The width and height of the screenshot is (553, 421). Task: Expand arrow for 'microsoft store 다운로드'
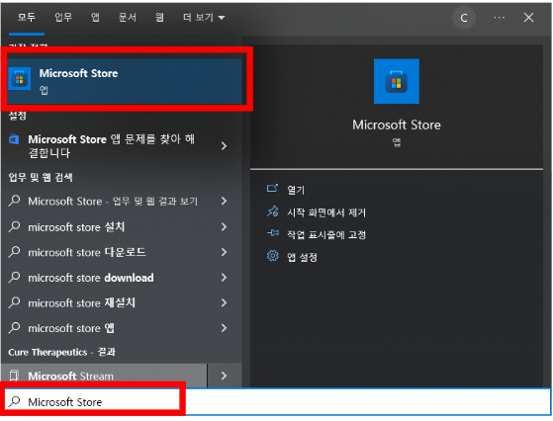coord(224,252)
